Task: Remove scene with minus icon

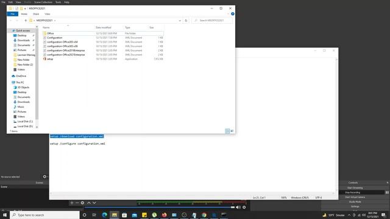Action: (77, 203)
